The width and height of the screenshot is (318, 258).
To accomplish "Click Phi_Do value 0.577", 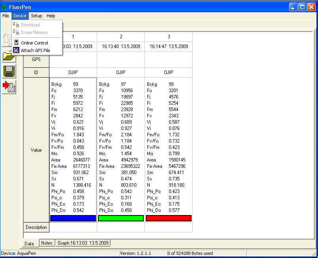I will 174,210.
